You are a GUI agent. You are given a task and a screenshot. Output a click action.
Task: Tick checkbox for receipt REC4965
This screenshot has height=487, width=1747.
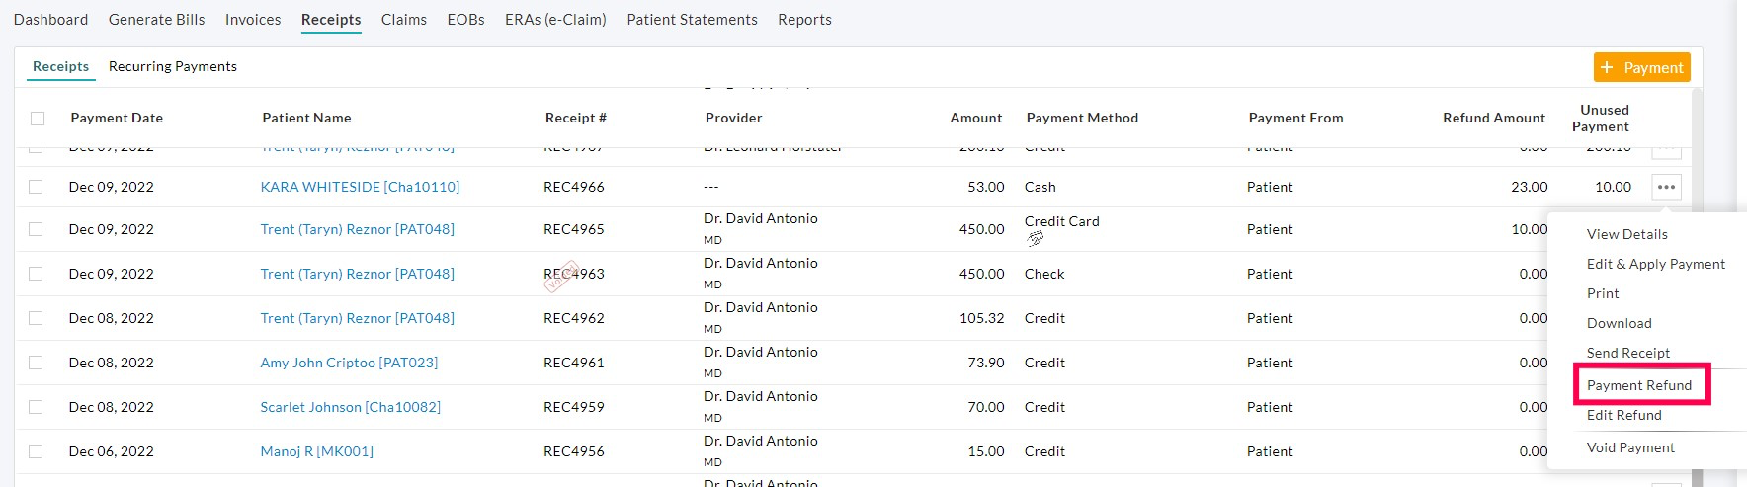click(x=36, y=229)
